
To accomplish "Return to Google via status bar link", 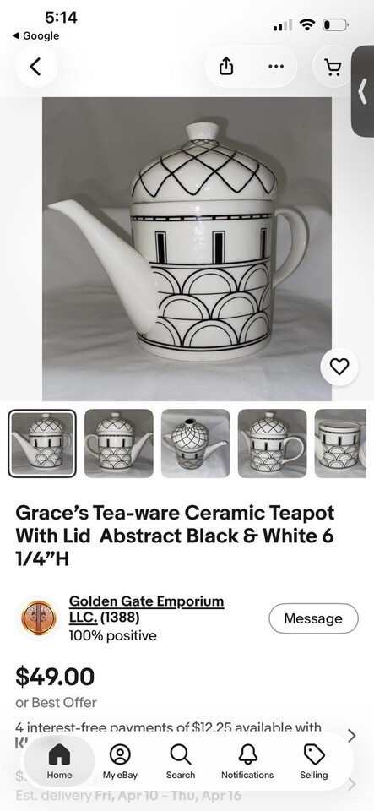I will [35, 35].
